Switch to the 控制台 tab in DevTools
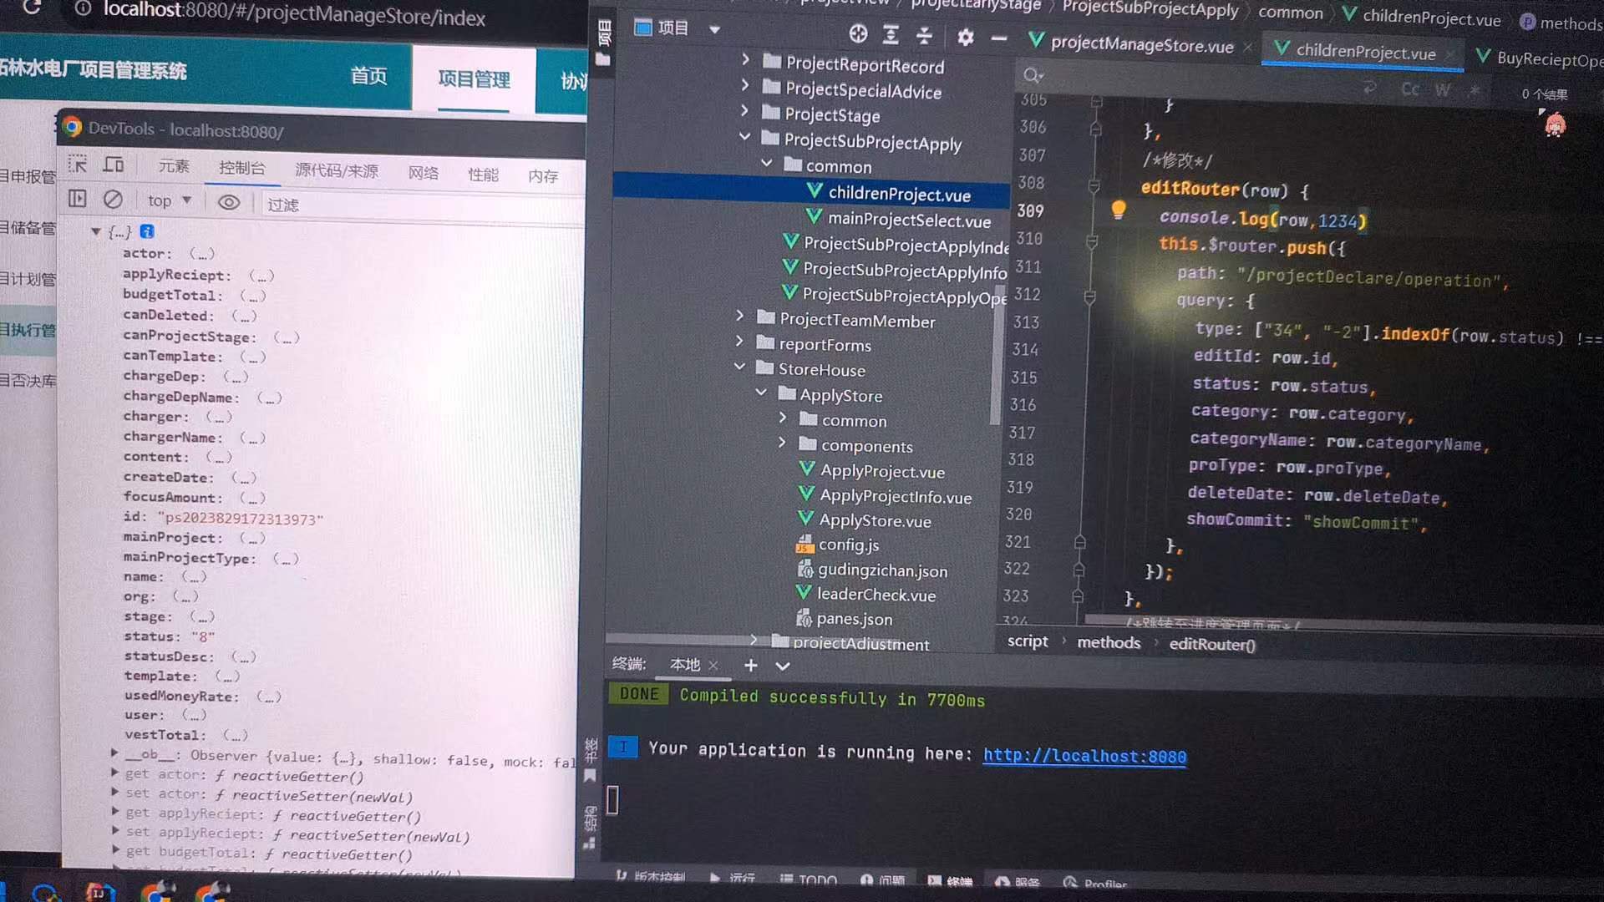The image size is (1604, 902). click(242, 168)
